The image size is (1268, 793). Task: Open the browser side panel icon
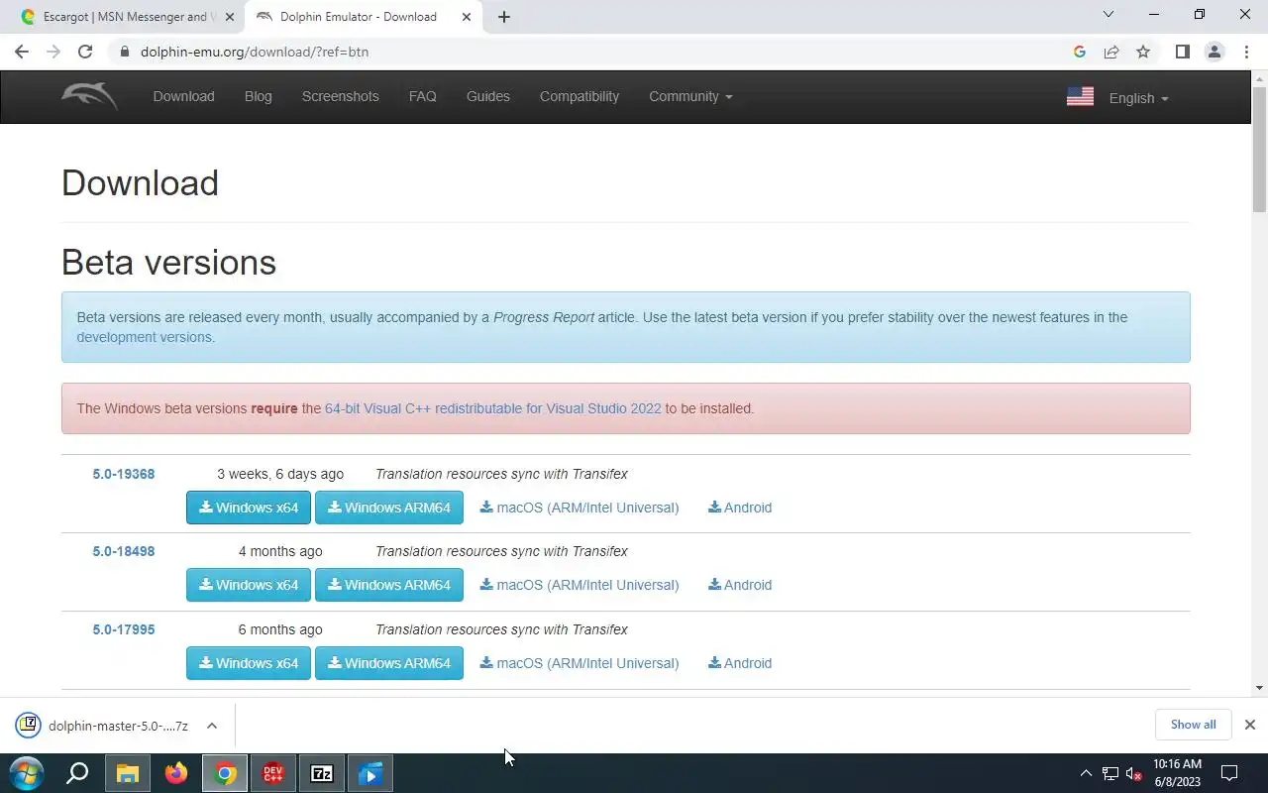coord(1182,52)
